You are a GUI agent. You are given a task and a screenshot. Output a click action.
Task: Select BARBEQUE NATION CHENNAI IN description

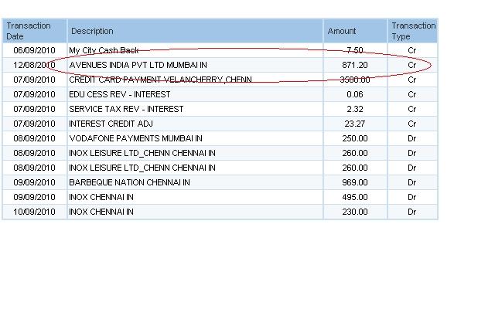pos(129,182)
